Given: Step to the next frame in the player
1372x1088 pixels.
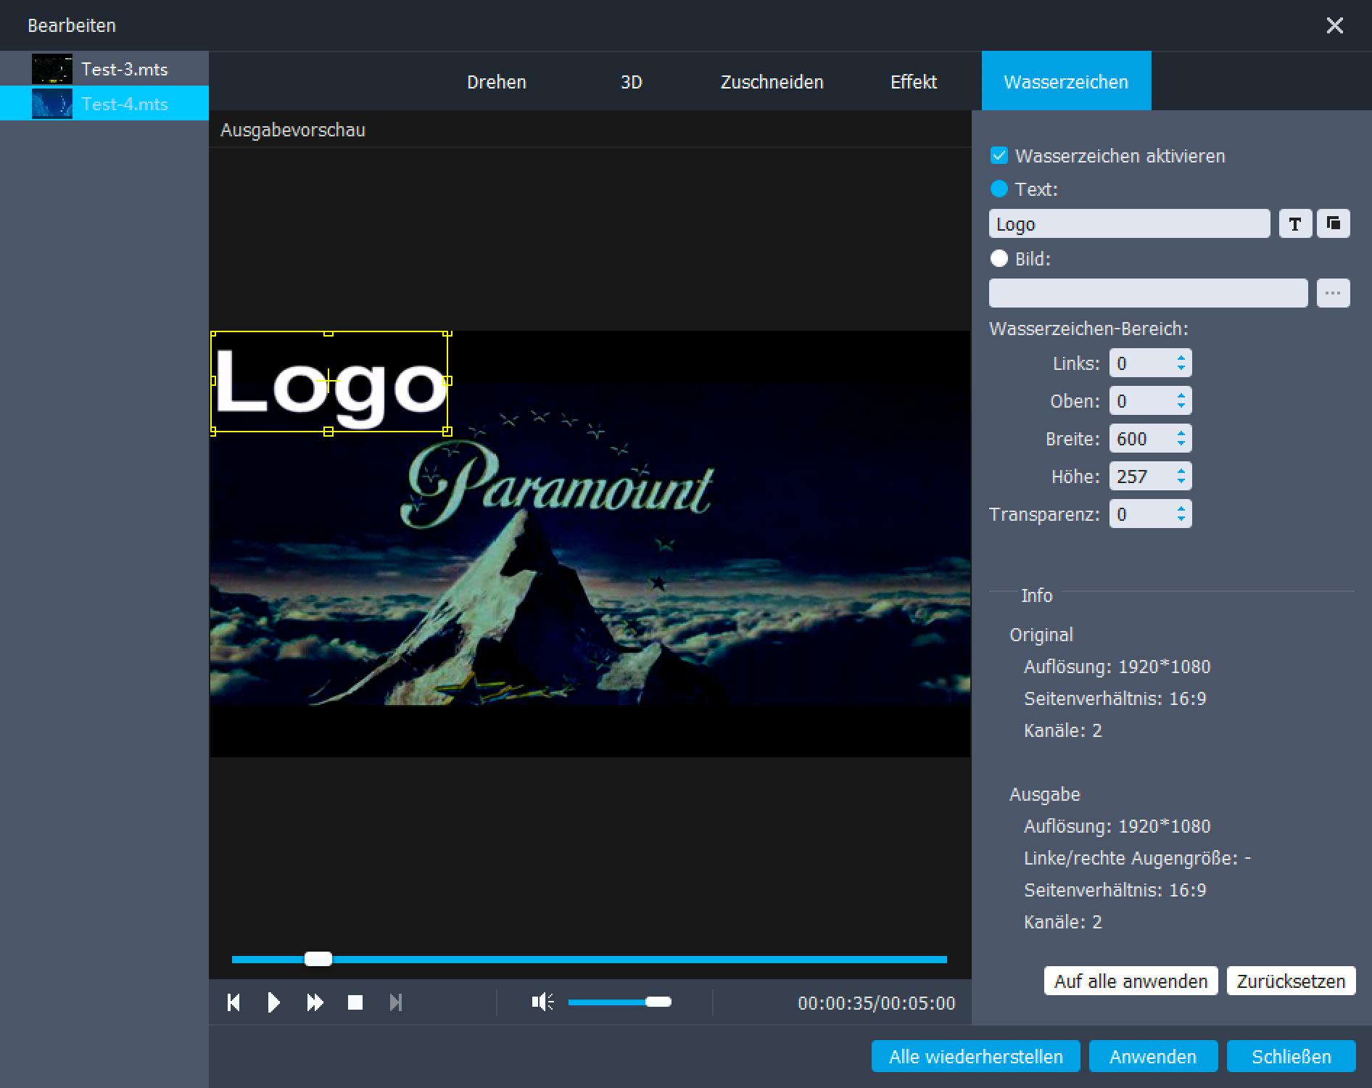Looking at the screenshot, I should [x=396, y=1002].
